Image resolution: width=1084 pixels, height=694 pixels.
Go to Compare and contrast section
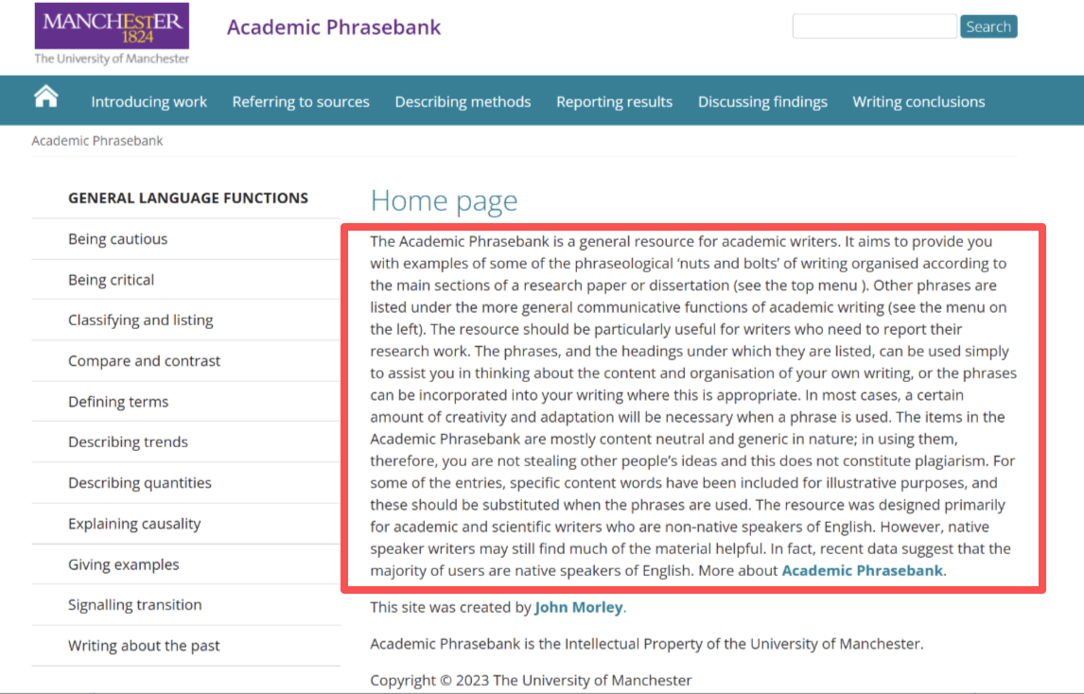tap(144, 361)
